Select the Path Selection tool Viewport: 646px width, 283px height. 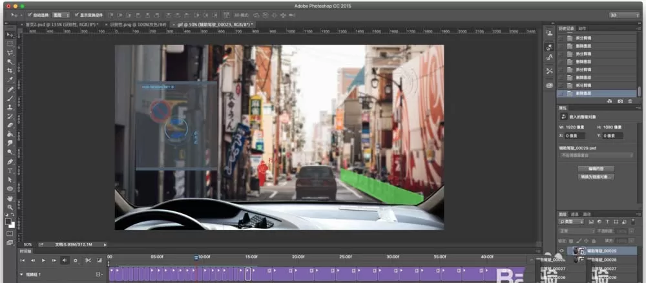10,180
